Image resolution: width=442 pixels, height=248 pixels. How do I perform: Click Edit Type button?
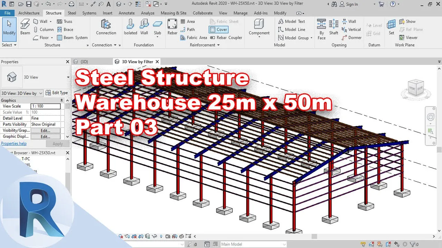pyautogui.click(x=57, y=93)
